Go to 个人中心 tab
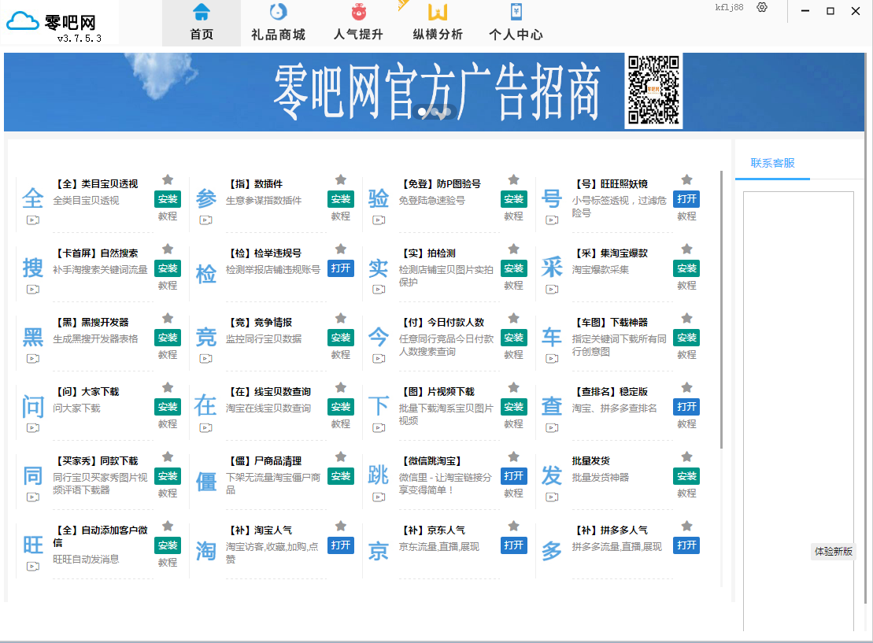 [516, 24]
